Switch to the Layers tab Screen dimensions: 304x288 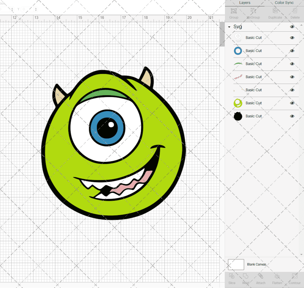[245, 3]
